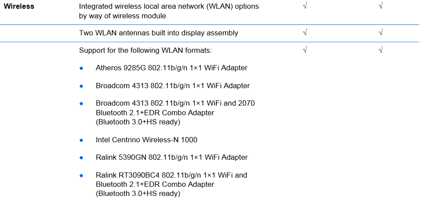Click the Support for following WLAN formats line
This screenshot has height=199, width=429.
[145, 50]
